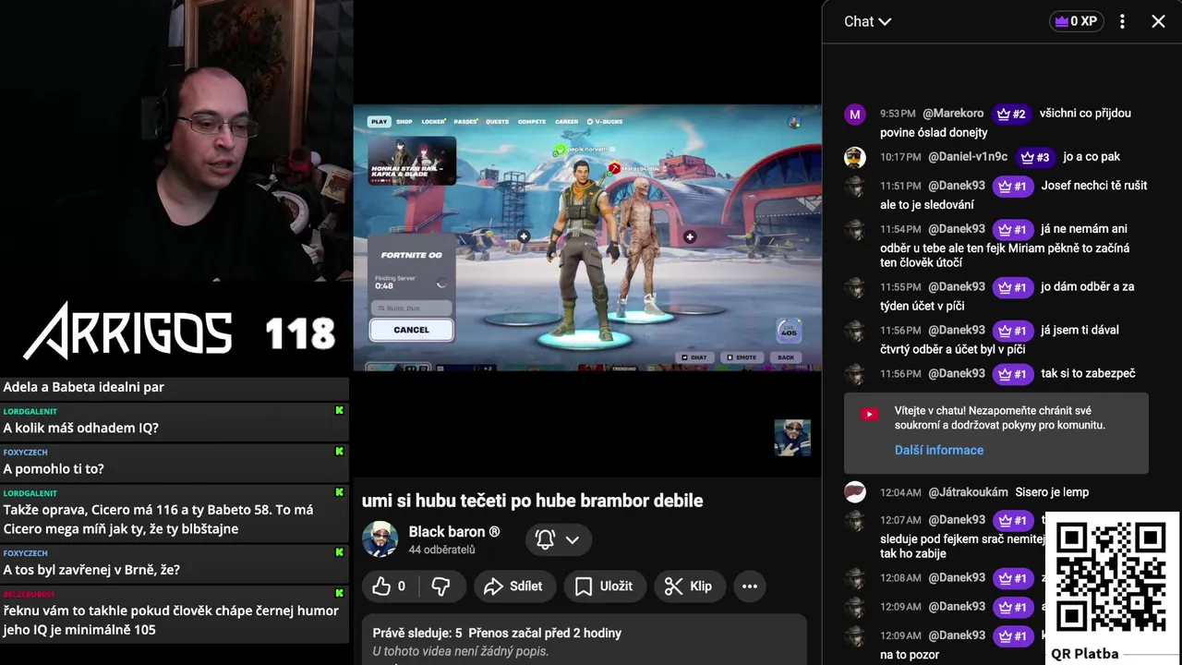Click 'Právě sleduje: 5' description line

click(497, 633)
